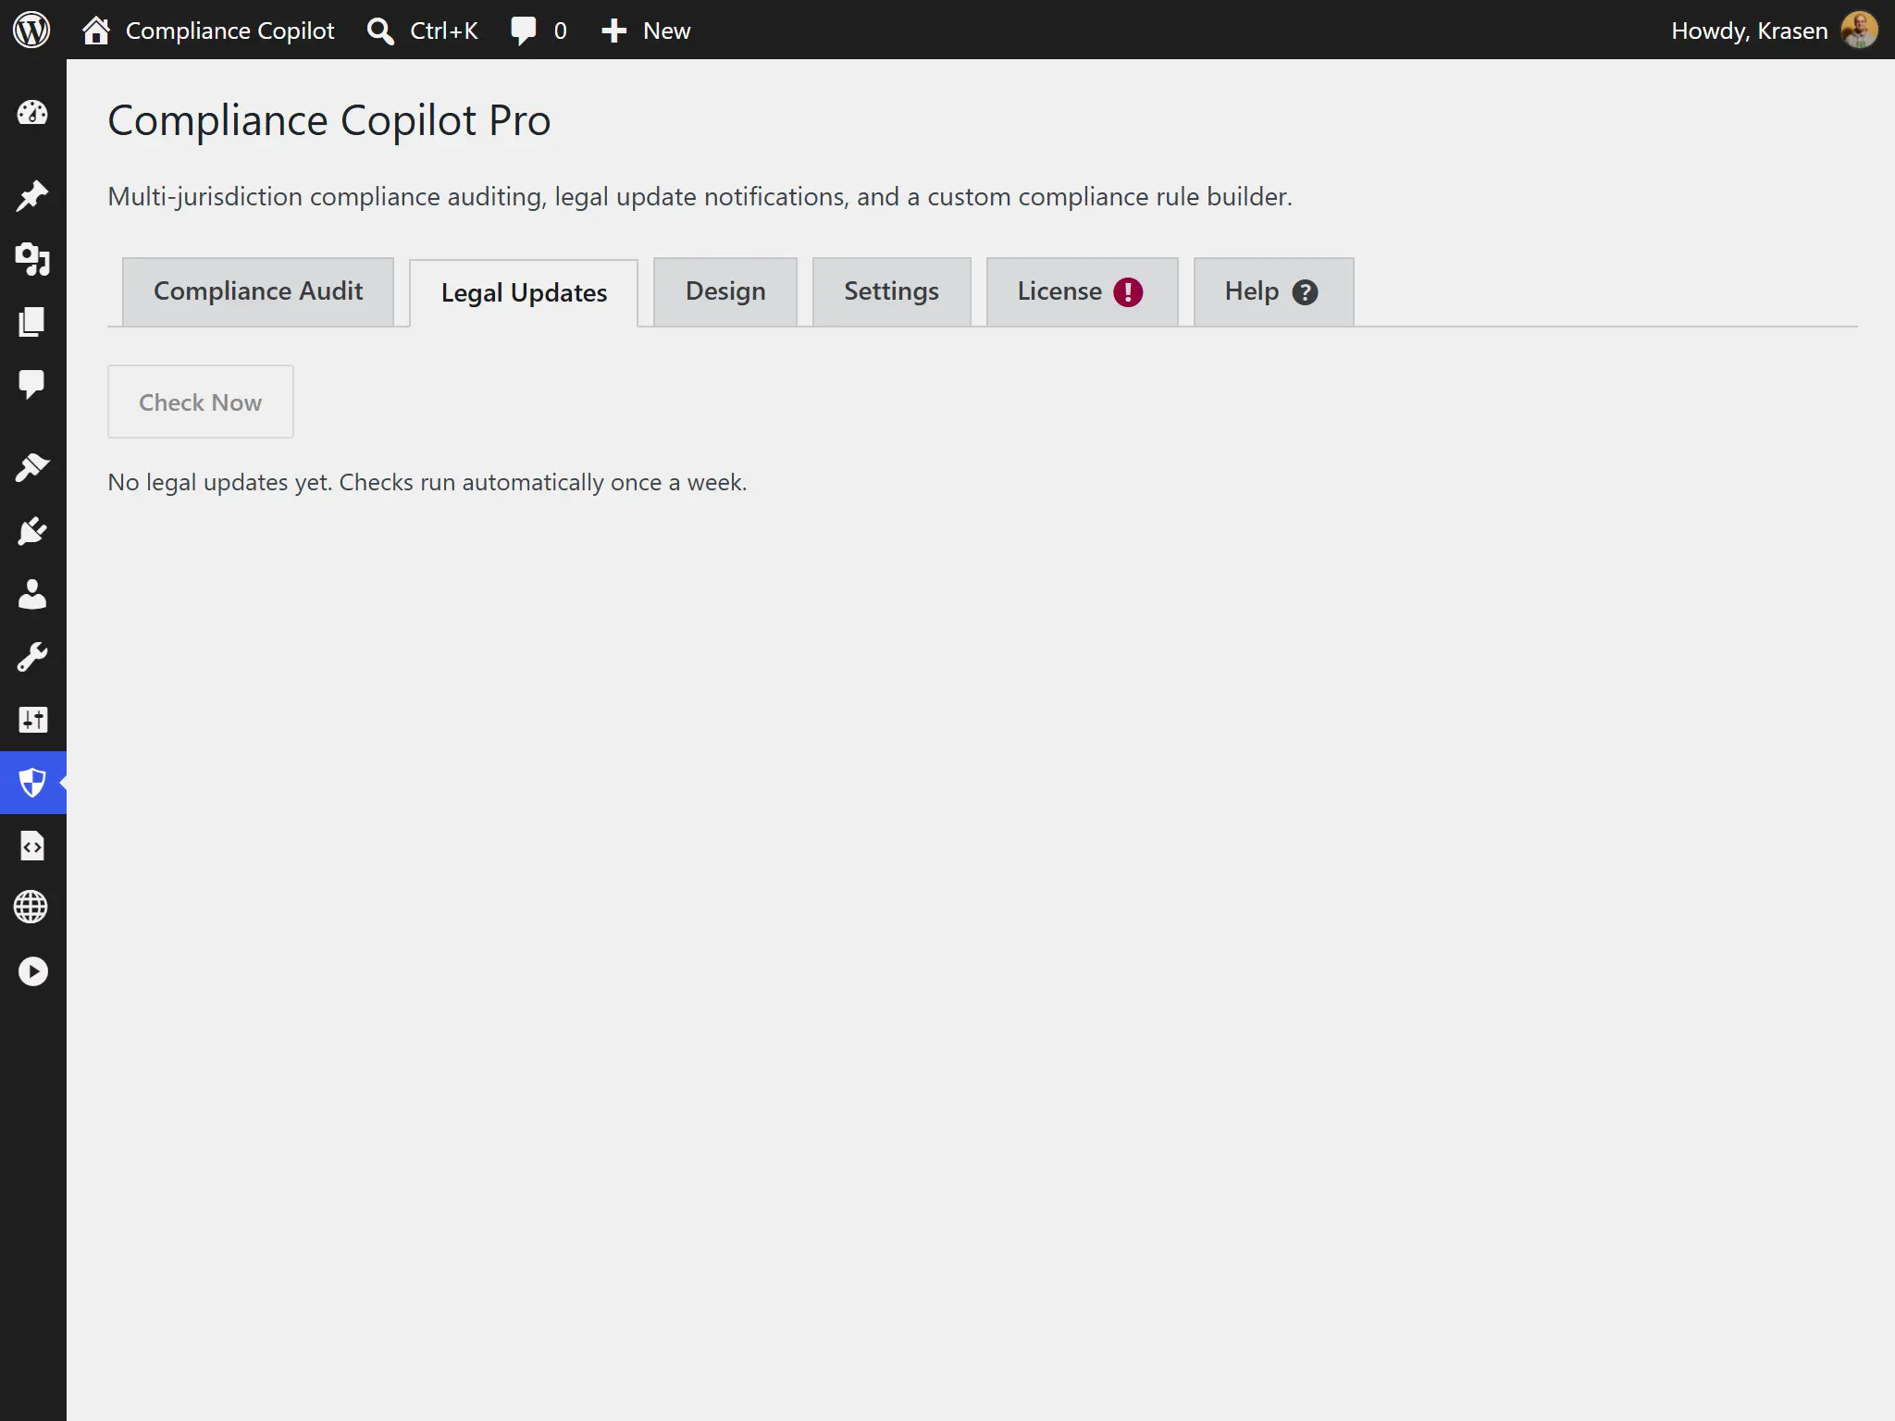Click the play circle sidebar icon
The width and height of the screenshot is (1895, 1421).
coord(32,971)
